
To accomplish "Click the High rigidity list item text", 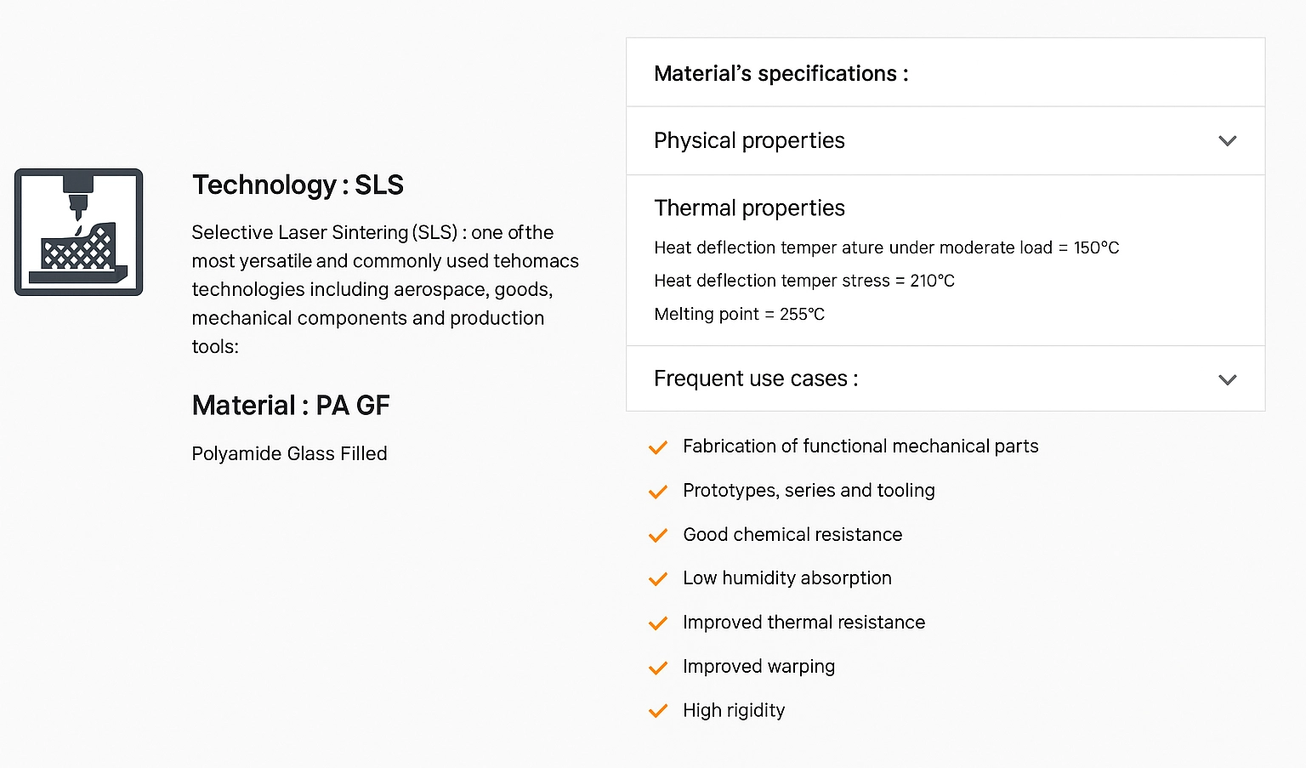I will point(734,710).
